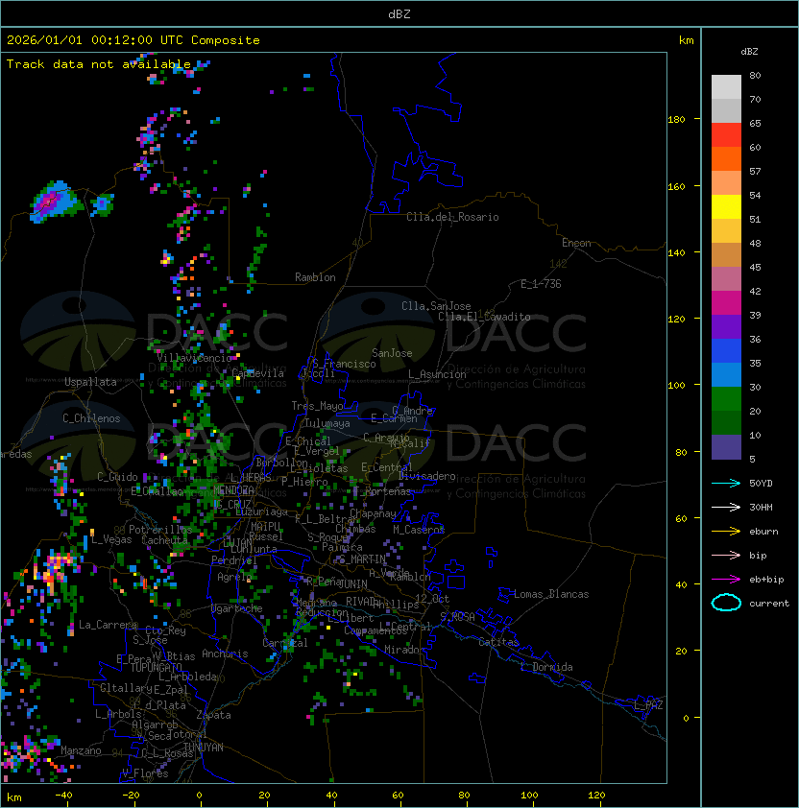Click the large magenta storm cell northwest
The height and width of the screenshot is (808, 799).
(50, 202)
